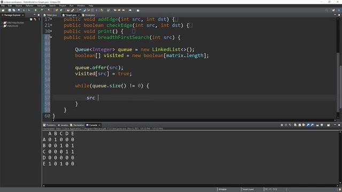Click the New Java Package icon

click(56, 10)
